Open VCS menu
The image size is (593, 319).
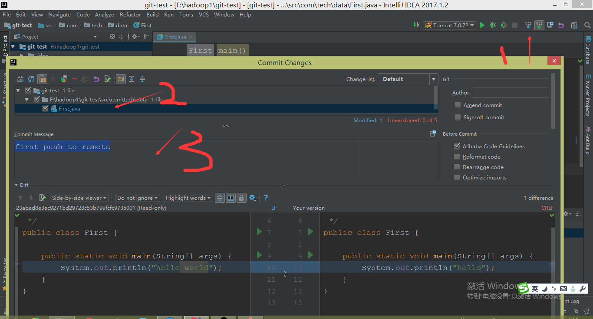click(x=204, y=15)
